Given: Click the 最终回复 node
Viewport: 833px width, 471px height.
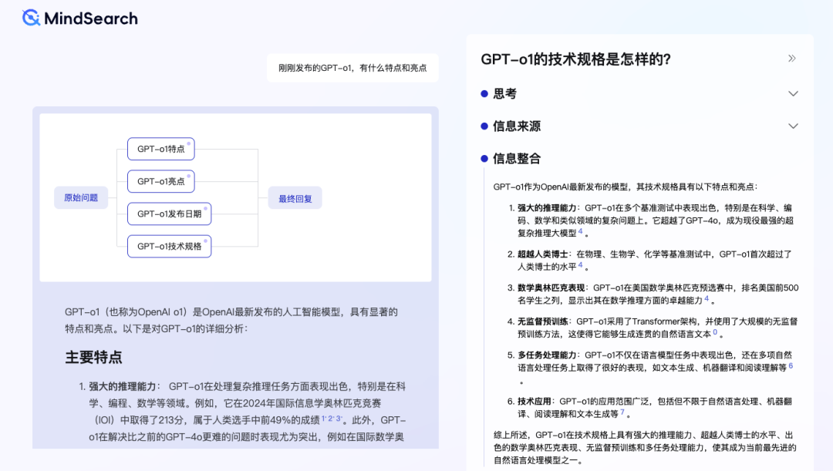Looking at the screenshot, I should 294,197.
